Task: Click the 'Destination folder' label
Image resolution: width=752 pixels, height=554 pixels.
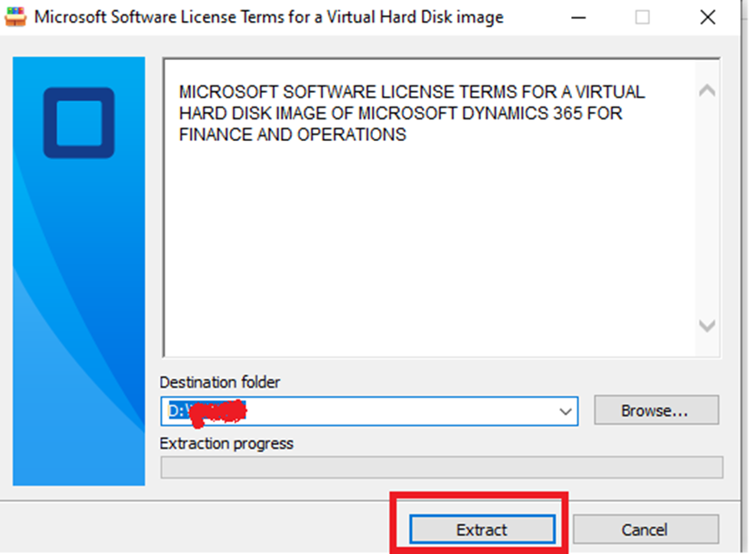Action: coord(220,382)
